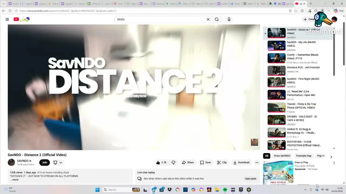Screen dimensions: 346x194
Task: Open the live chat replay panel
Action: [250, 179]
